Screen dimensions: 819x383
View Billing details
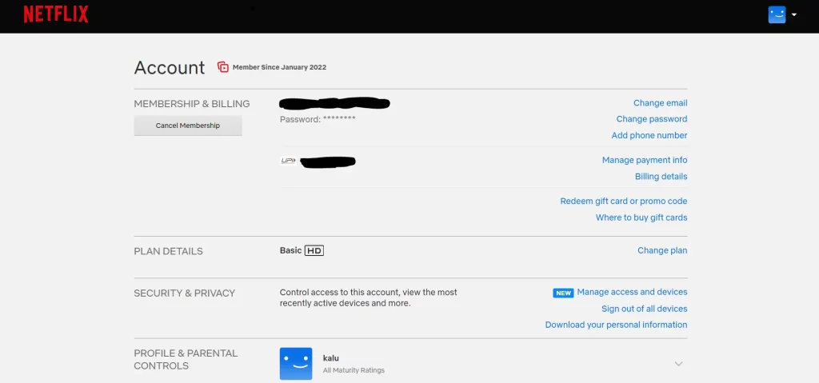tap(661, 177)
